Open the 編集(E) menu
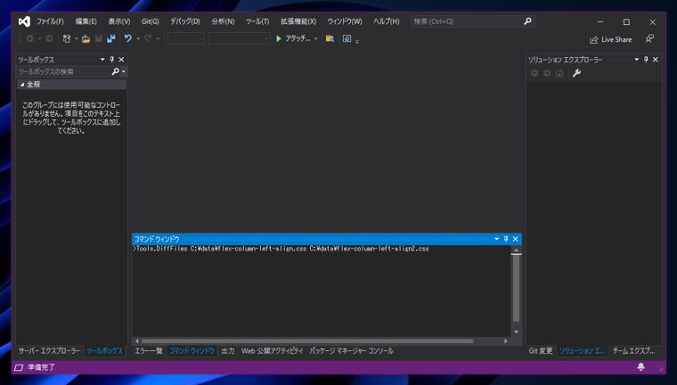677x385 pixels. click(x=86, y=21)
